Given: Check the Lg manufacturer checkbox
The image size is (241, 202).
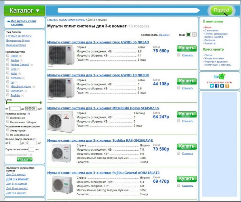Looking at the screenshot, I should [8, 82].
